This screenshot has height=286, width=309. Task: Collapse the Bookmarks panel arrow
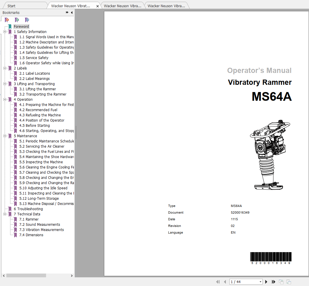point(72,12)
